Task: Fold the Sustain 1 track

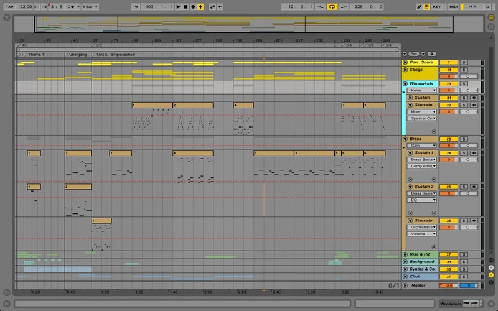Action: click(x=410, y=153)
